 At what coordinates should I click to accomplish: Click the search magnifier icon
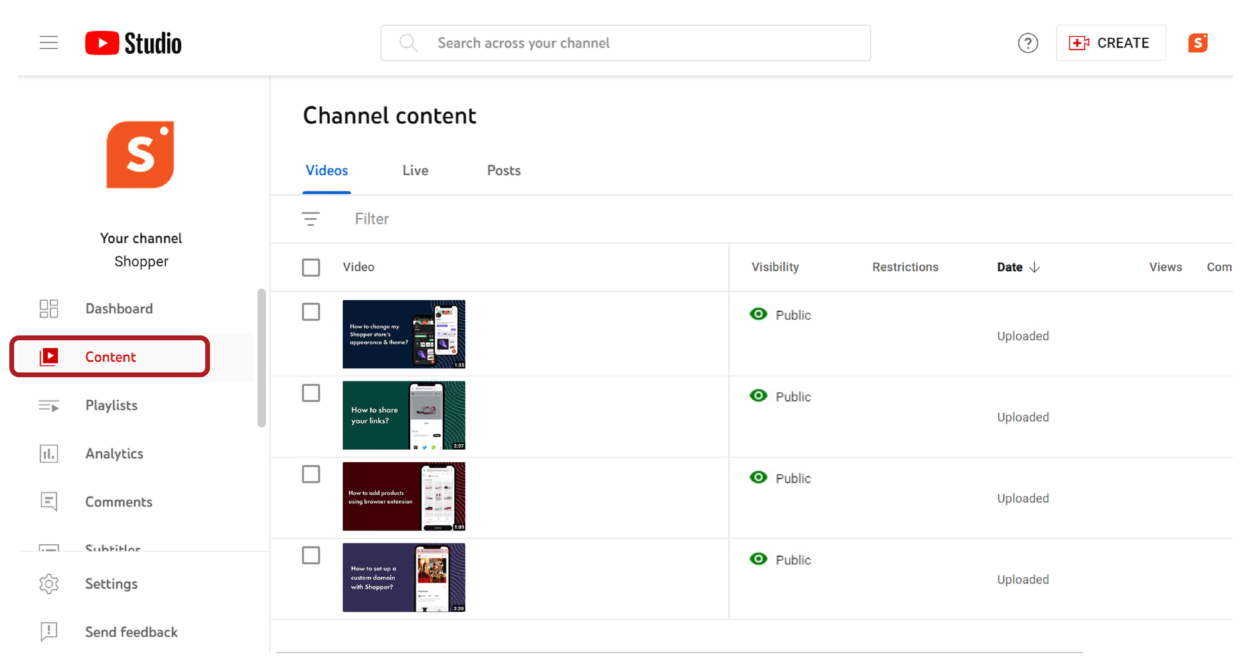point(408,43)
